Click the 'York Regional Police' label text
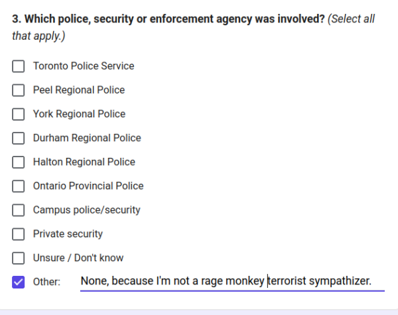 [x=79, y=114]
